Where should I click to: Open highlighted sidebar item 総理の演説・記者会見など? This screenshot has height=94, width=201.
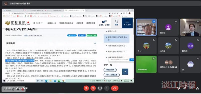point(117,38)
